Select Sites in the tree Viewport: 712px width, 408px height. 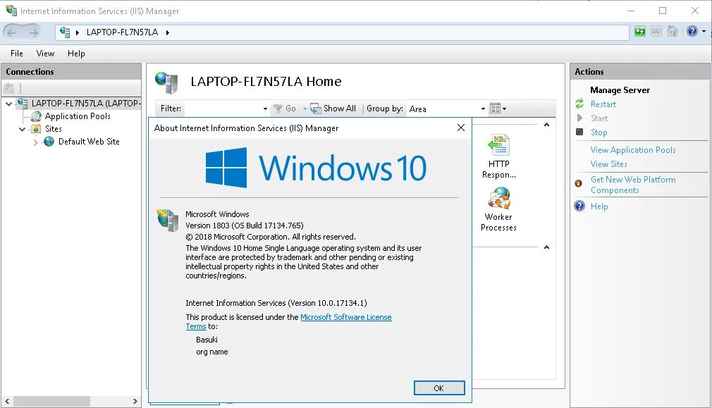[x=53, y=129]
